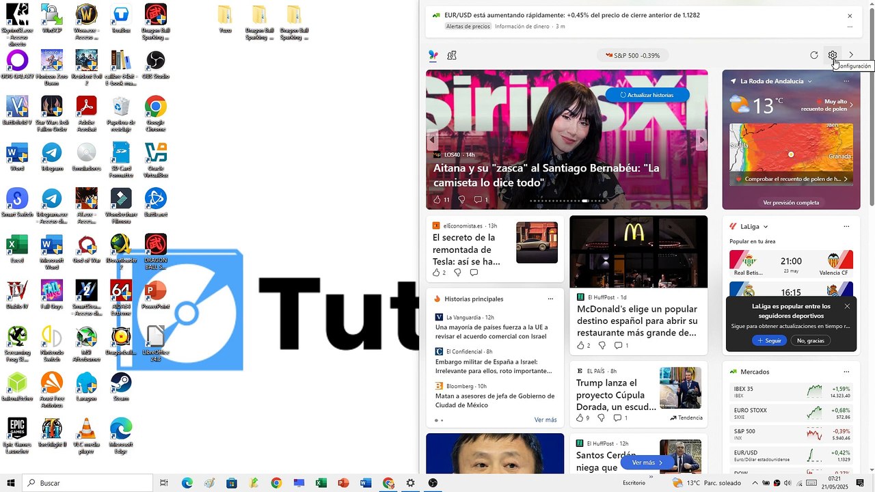Open Papelera de reciclaje on the desktop

point(121,114)
